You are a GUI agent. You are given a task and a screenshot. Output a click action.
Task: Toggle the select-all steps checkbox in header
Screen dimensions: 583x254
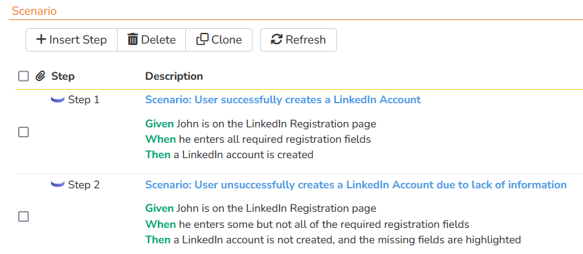(24, 76)
